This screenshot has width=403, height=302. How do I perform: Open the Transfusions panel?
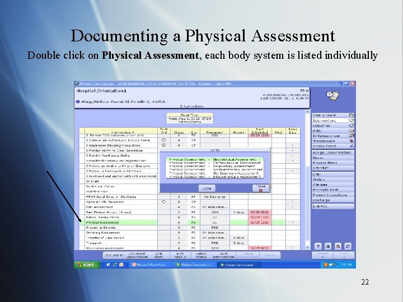click(x=333, y=141)
